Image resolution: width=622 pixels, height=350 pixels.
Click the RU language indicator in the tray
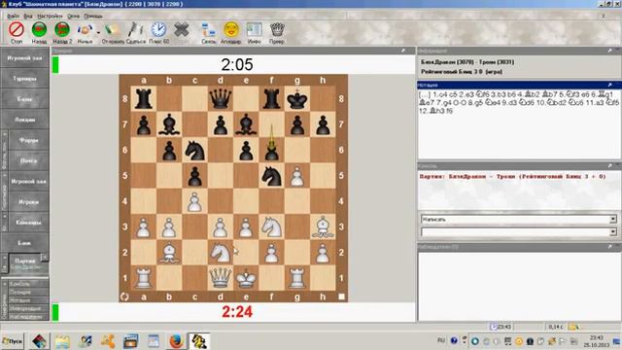(x=441, y=340)
